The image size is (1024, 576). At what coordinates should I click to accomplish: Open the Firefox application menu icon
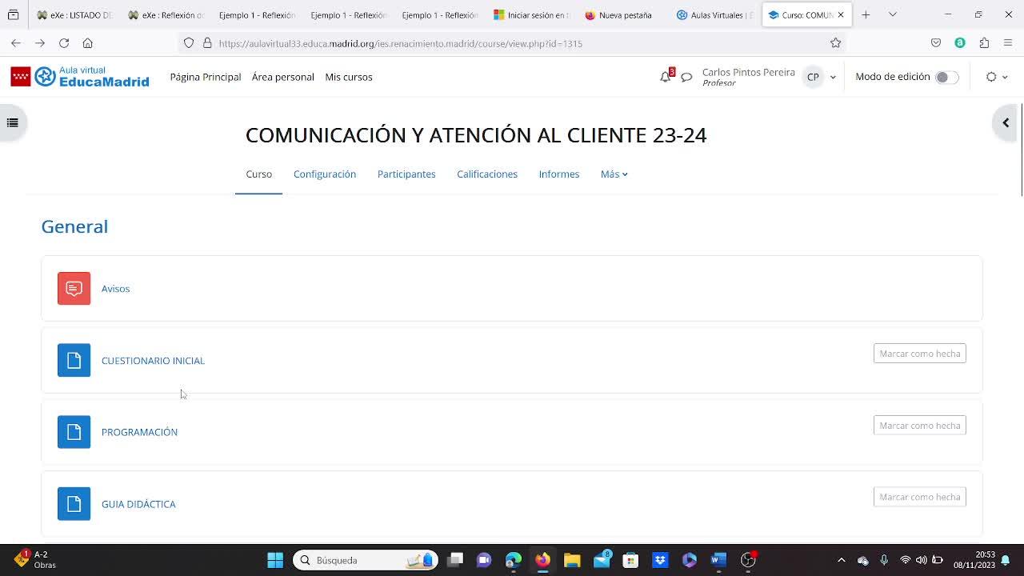point(1008,43)
